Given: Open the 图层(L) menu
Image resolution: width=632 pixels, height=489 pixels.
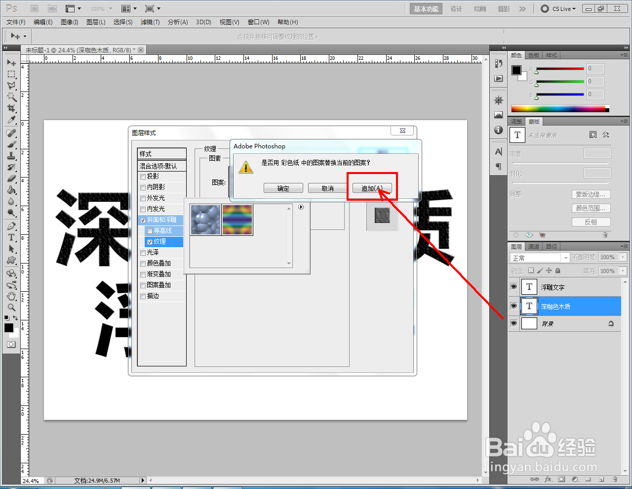Looking at the screenshot, I should (96, 22).
